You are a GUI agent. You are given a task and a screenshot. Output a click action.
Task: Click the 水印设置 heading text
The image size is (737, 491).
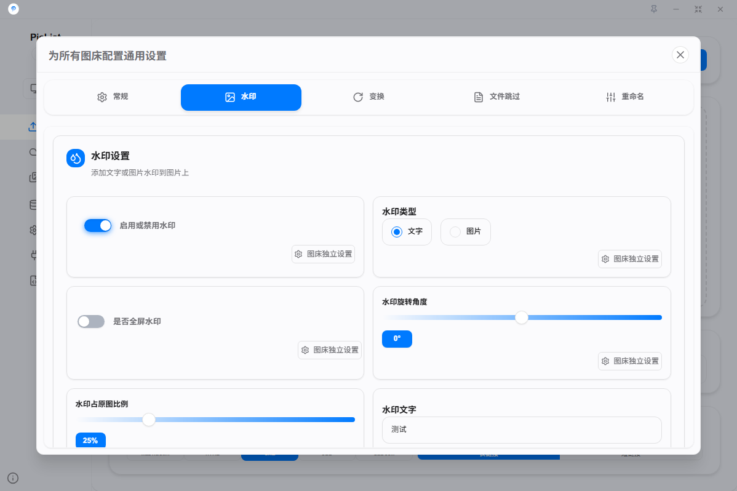(x=111, y=156)
